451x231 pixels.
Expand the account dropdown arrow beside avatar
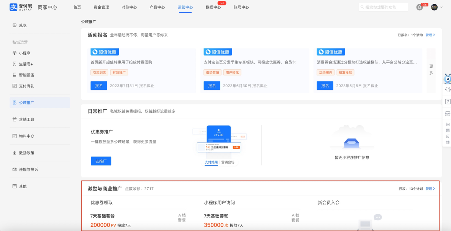(x=441, y=8)
